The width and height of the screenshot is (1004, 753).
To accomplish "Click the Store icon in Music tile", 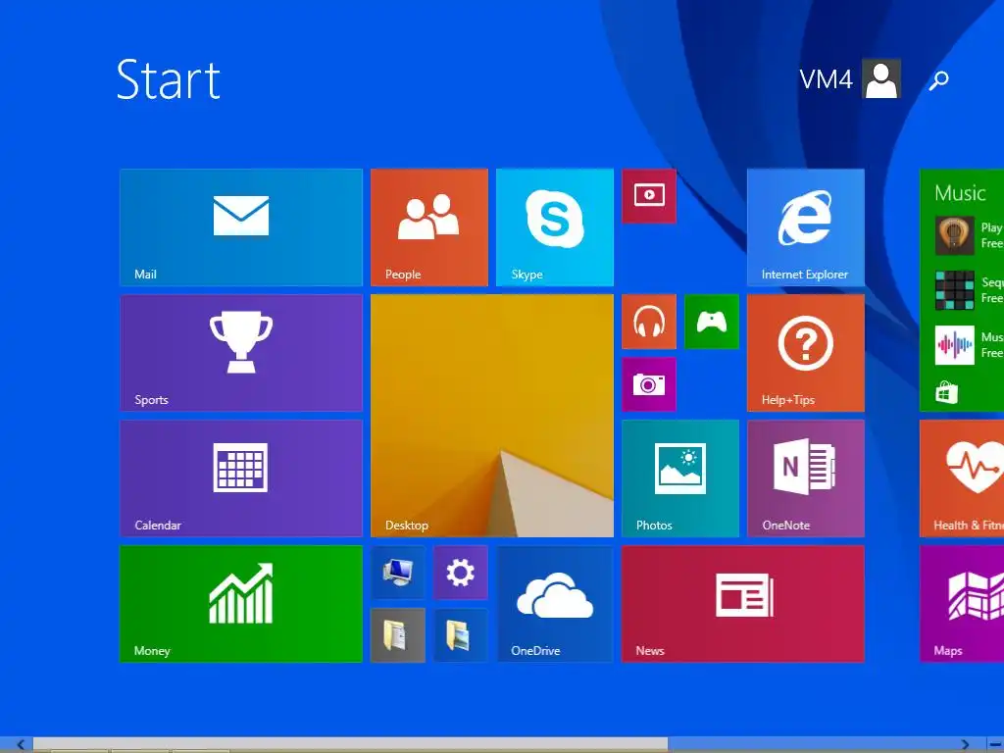I will (946, 392).
